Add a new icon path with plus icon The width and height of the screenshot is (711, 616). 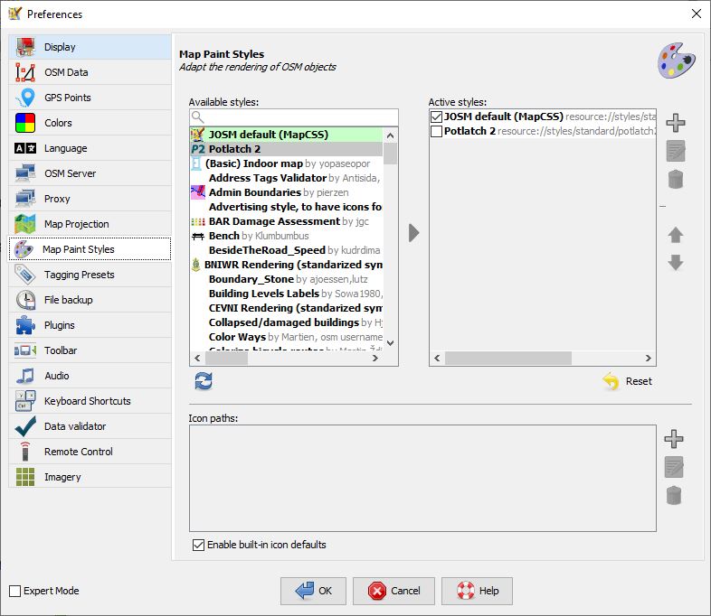pos(673,439)
